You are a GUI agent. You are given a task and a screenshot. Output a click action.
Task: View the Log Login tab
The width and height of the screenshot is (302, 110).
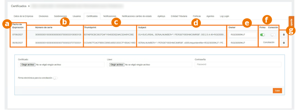coord(225,16)
